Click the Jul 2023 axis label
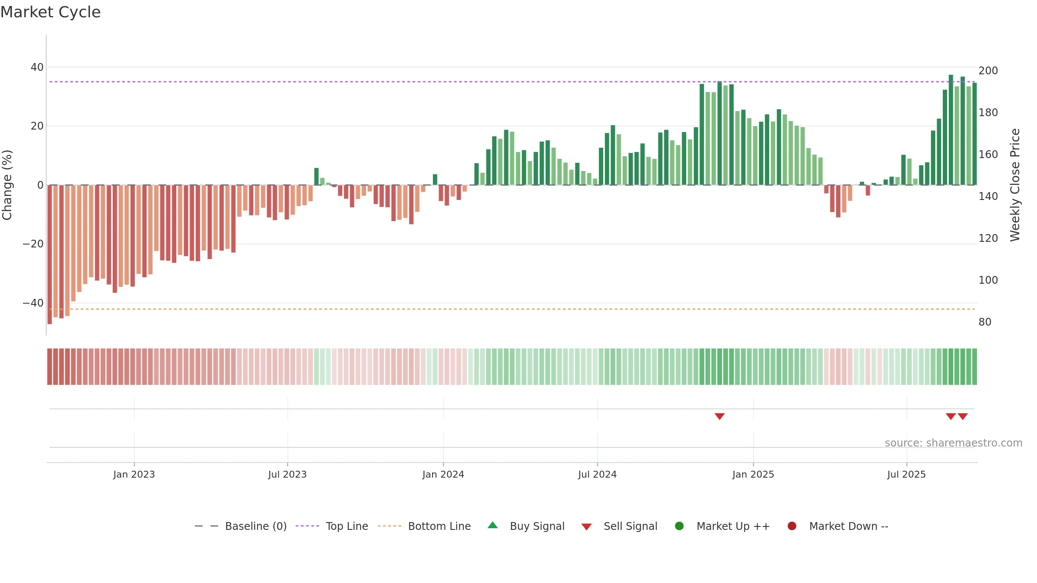1037x583 pixels. 287,474
